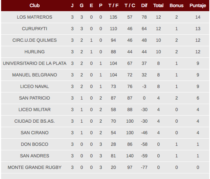
Task: Click the Bonus column header
Action: (x=176, y=6)
